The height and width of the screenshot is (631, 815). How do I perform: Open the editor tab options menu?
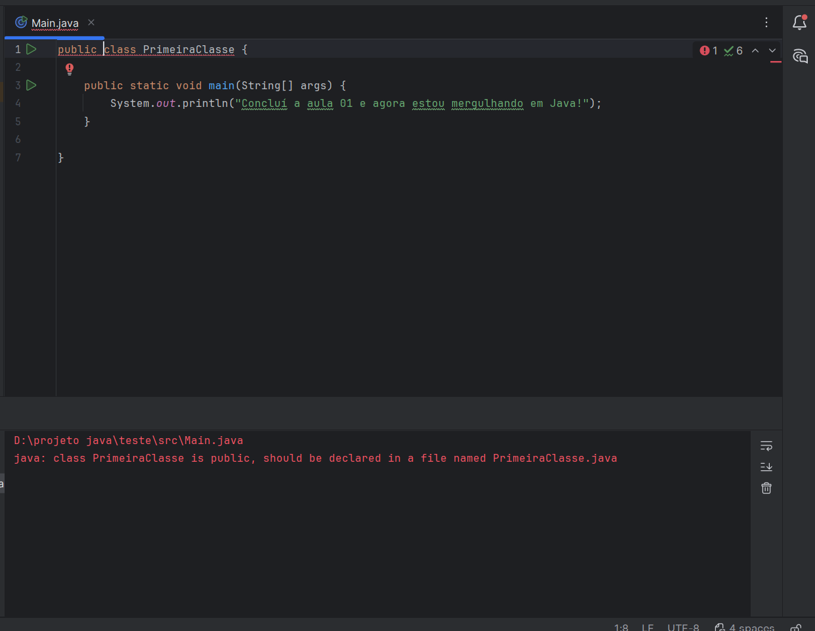766,22
